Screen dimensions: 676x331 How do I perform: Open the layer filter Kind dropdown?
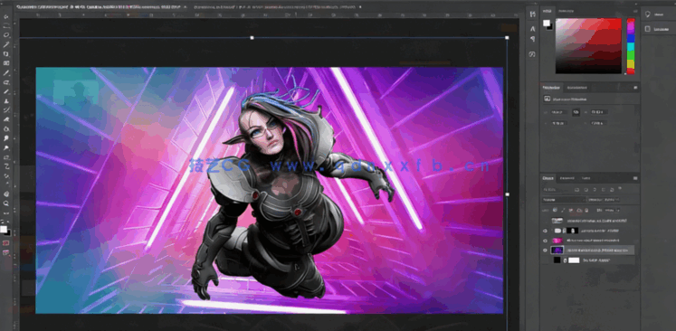coord(556,190)
